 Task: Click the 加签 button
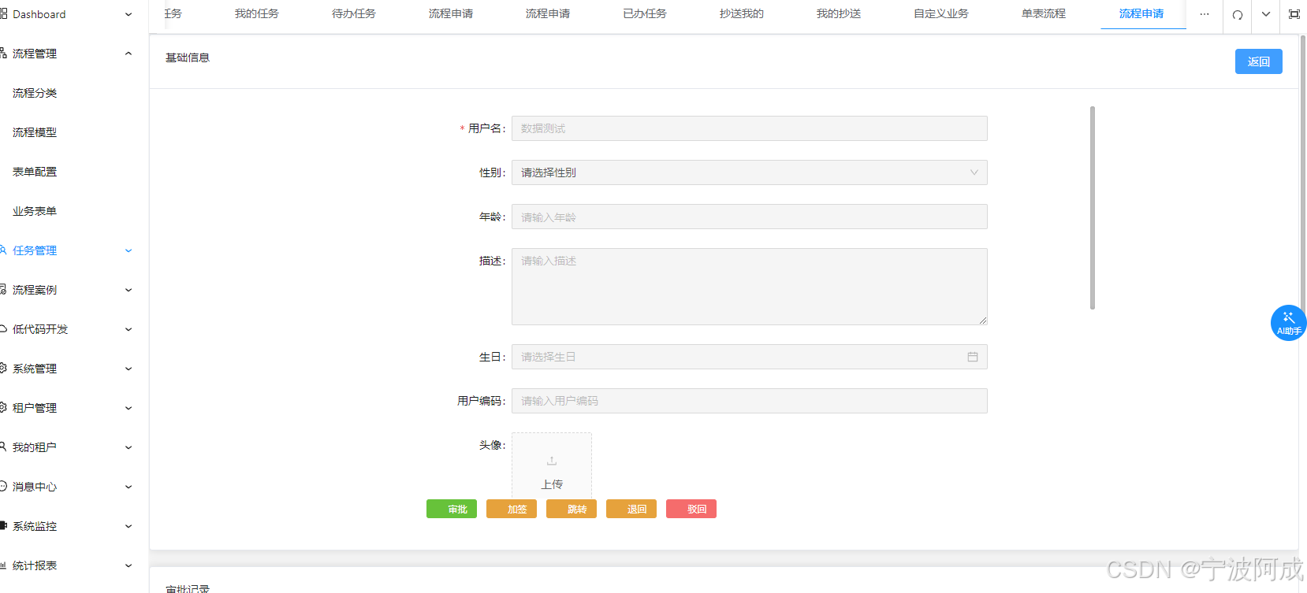point(512,509)
